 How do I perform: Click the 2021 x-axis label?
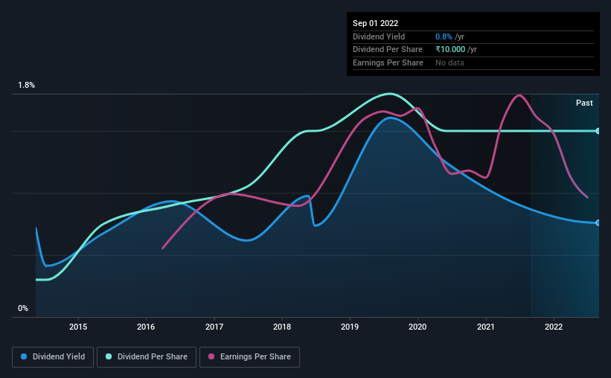[485, 327]
